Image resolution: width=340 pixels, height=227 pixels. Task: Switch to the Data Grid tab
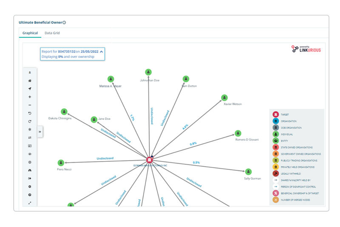52,33
